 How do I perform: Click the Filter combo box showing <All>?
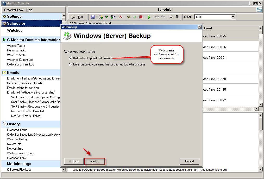[x=215, y=17]
